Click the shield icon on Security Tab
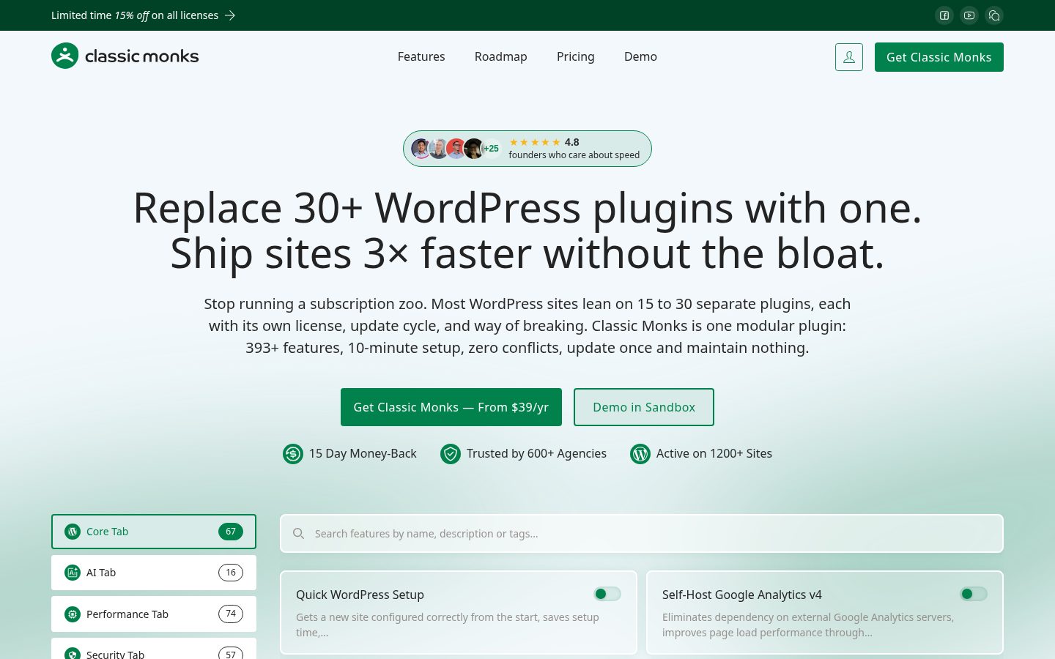Screen dimensions: 1055x659 pyautogui.click(x=73, y=654)
